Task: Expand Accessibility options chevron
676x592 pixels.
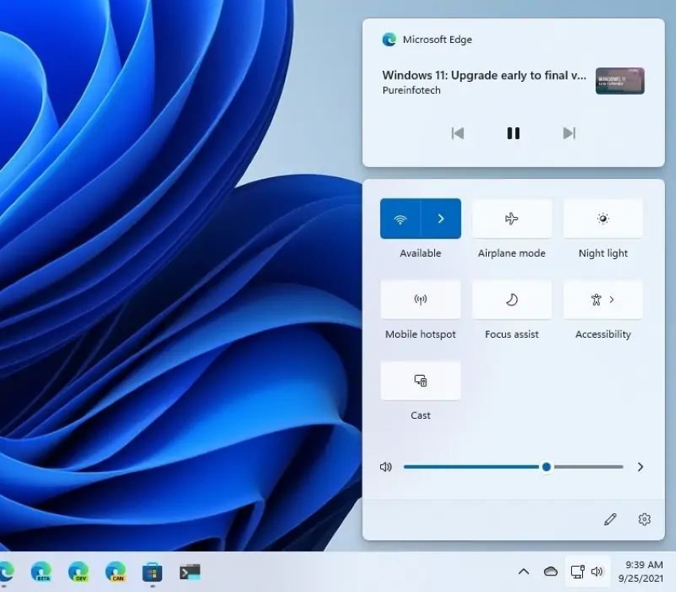Action: click(613, 300)
